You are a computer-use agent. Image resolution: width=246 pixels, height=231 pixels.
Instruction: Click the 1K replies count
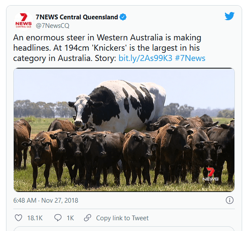[70, 218]
